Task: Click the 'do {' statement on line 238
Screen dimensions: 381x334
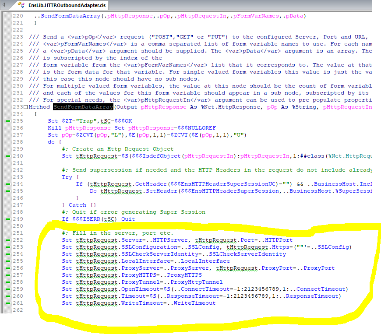Action: tap(55, 142)
